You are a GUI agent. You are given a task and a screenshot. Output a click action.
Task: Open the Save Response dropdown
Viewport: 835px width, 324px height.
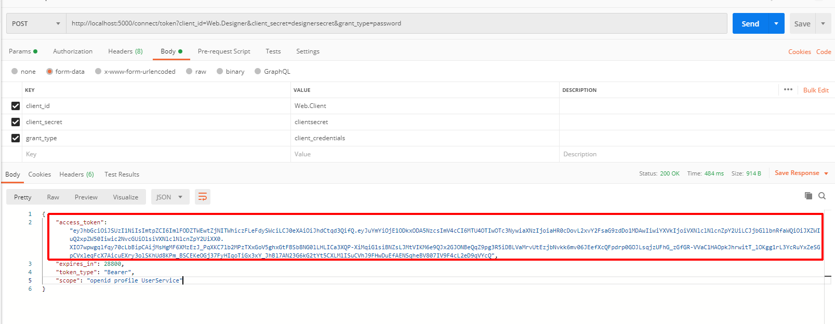(801, 173)
